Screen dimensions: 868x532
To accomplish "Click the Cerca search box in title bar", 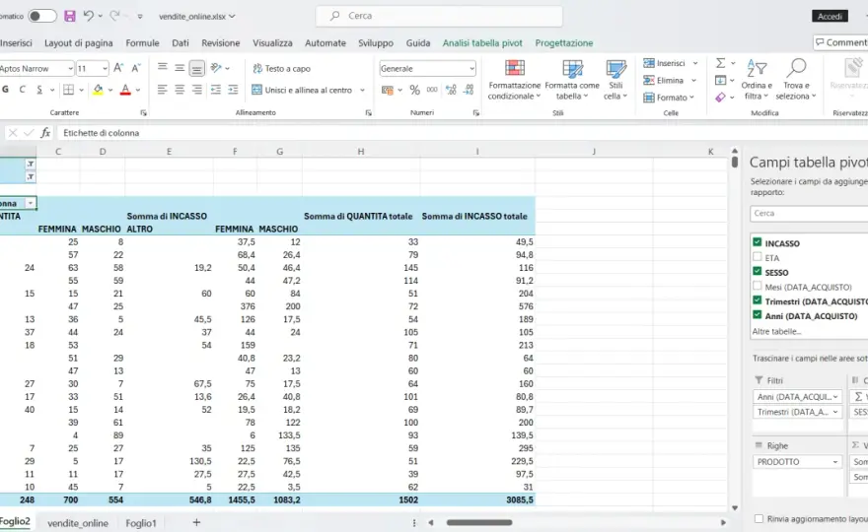I will [439, 16].
